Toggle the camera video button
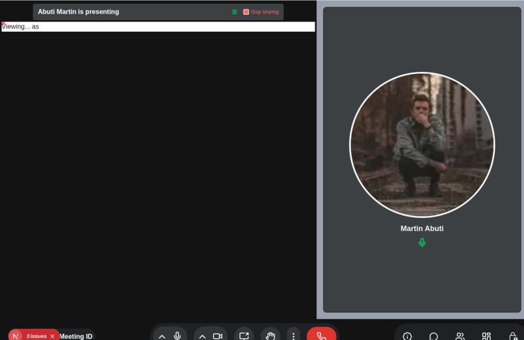This screenshot has height=340, width=524. [x=218, y=336]
